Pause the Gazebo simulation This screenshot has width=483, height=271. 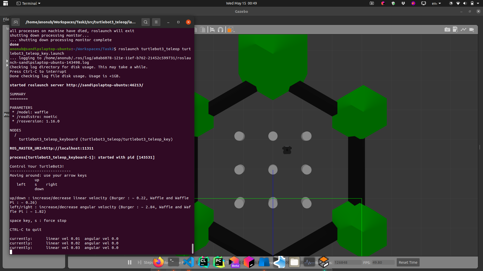click(130, 262)
